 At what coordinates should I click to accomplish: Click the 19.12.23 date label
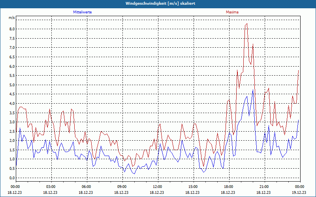point(299,192)
